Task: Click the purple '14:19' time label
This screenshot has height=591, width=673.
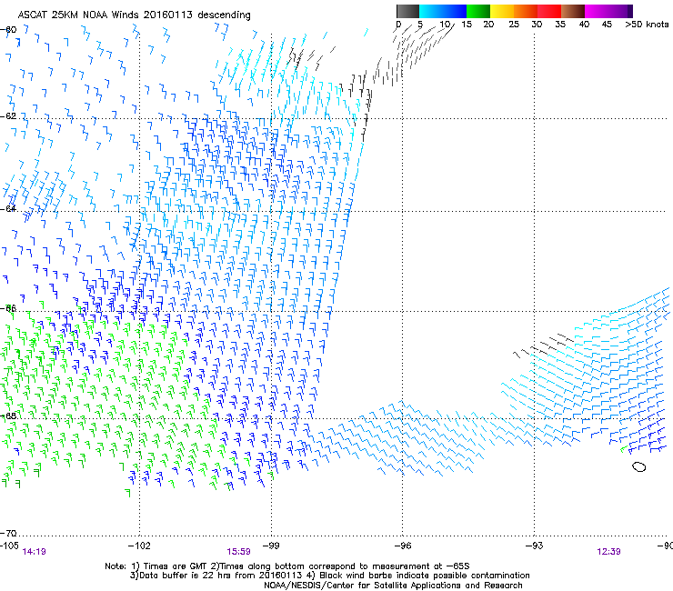Action: [34, 552]
